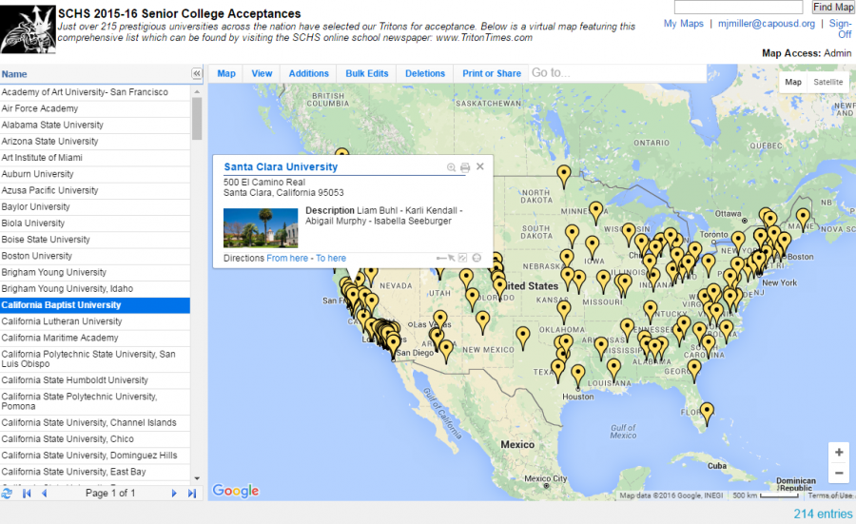
Task: Click the Find Map button
Action: pos(832,7)
